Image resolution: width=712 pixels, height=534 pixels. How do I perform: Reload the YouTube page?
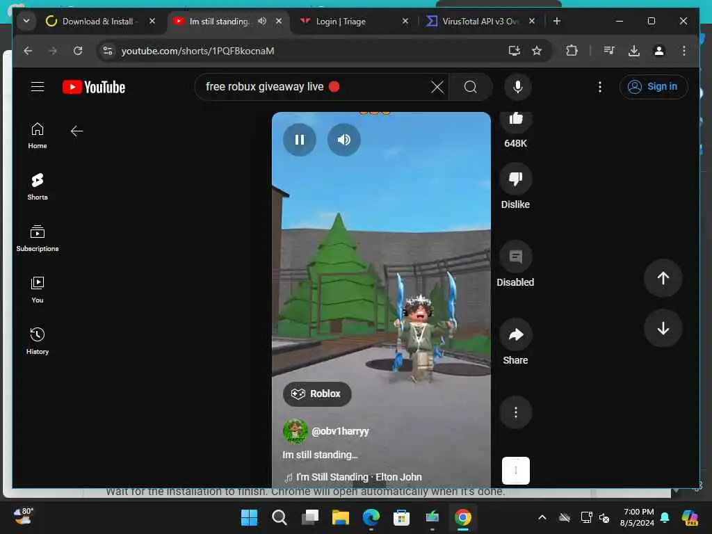(78, 51)
